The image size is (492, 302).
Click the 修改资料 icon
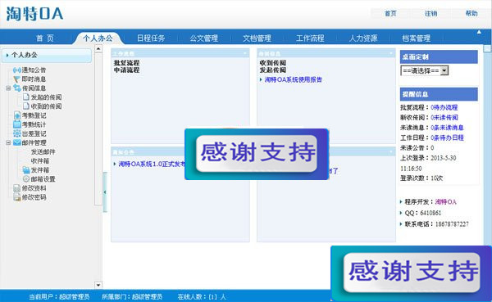(x=17, y=188)
